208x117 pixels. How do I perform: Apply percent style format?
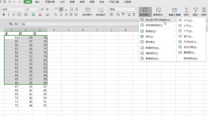(x=118, y=14)
